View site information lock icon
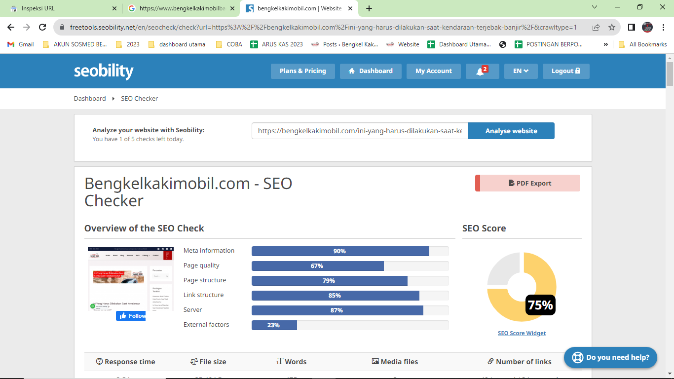Viewport: 674px width, 379px height. tap(63, 28)
